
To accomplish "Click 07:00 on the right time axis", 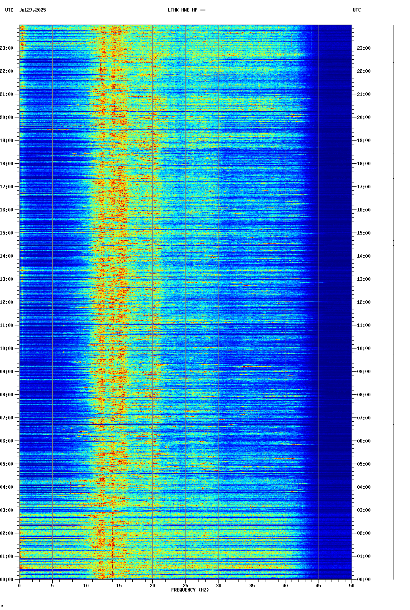I will pos(364,418).
